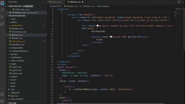Click the components breadcrumb
185x104 pixels.
click(x=55, y=6)
